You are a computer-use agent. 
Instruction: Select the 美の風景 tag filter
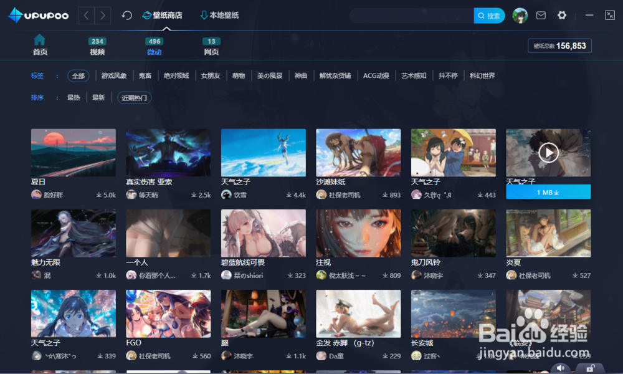click(x=270, y=76)
